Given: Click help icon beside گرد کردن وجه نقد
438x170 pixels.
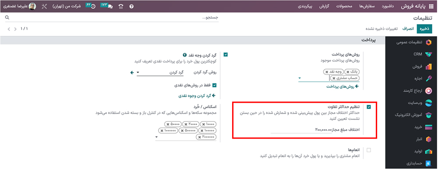Looking at the screenshot, I should click(x=185, y=55).
